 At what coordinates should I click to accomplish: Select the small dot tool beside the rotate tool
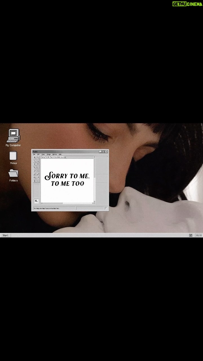tap(38, 178)
